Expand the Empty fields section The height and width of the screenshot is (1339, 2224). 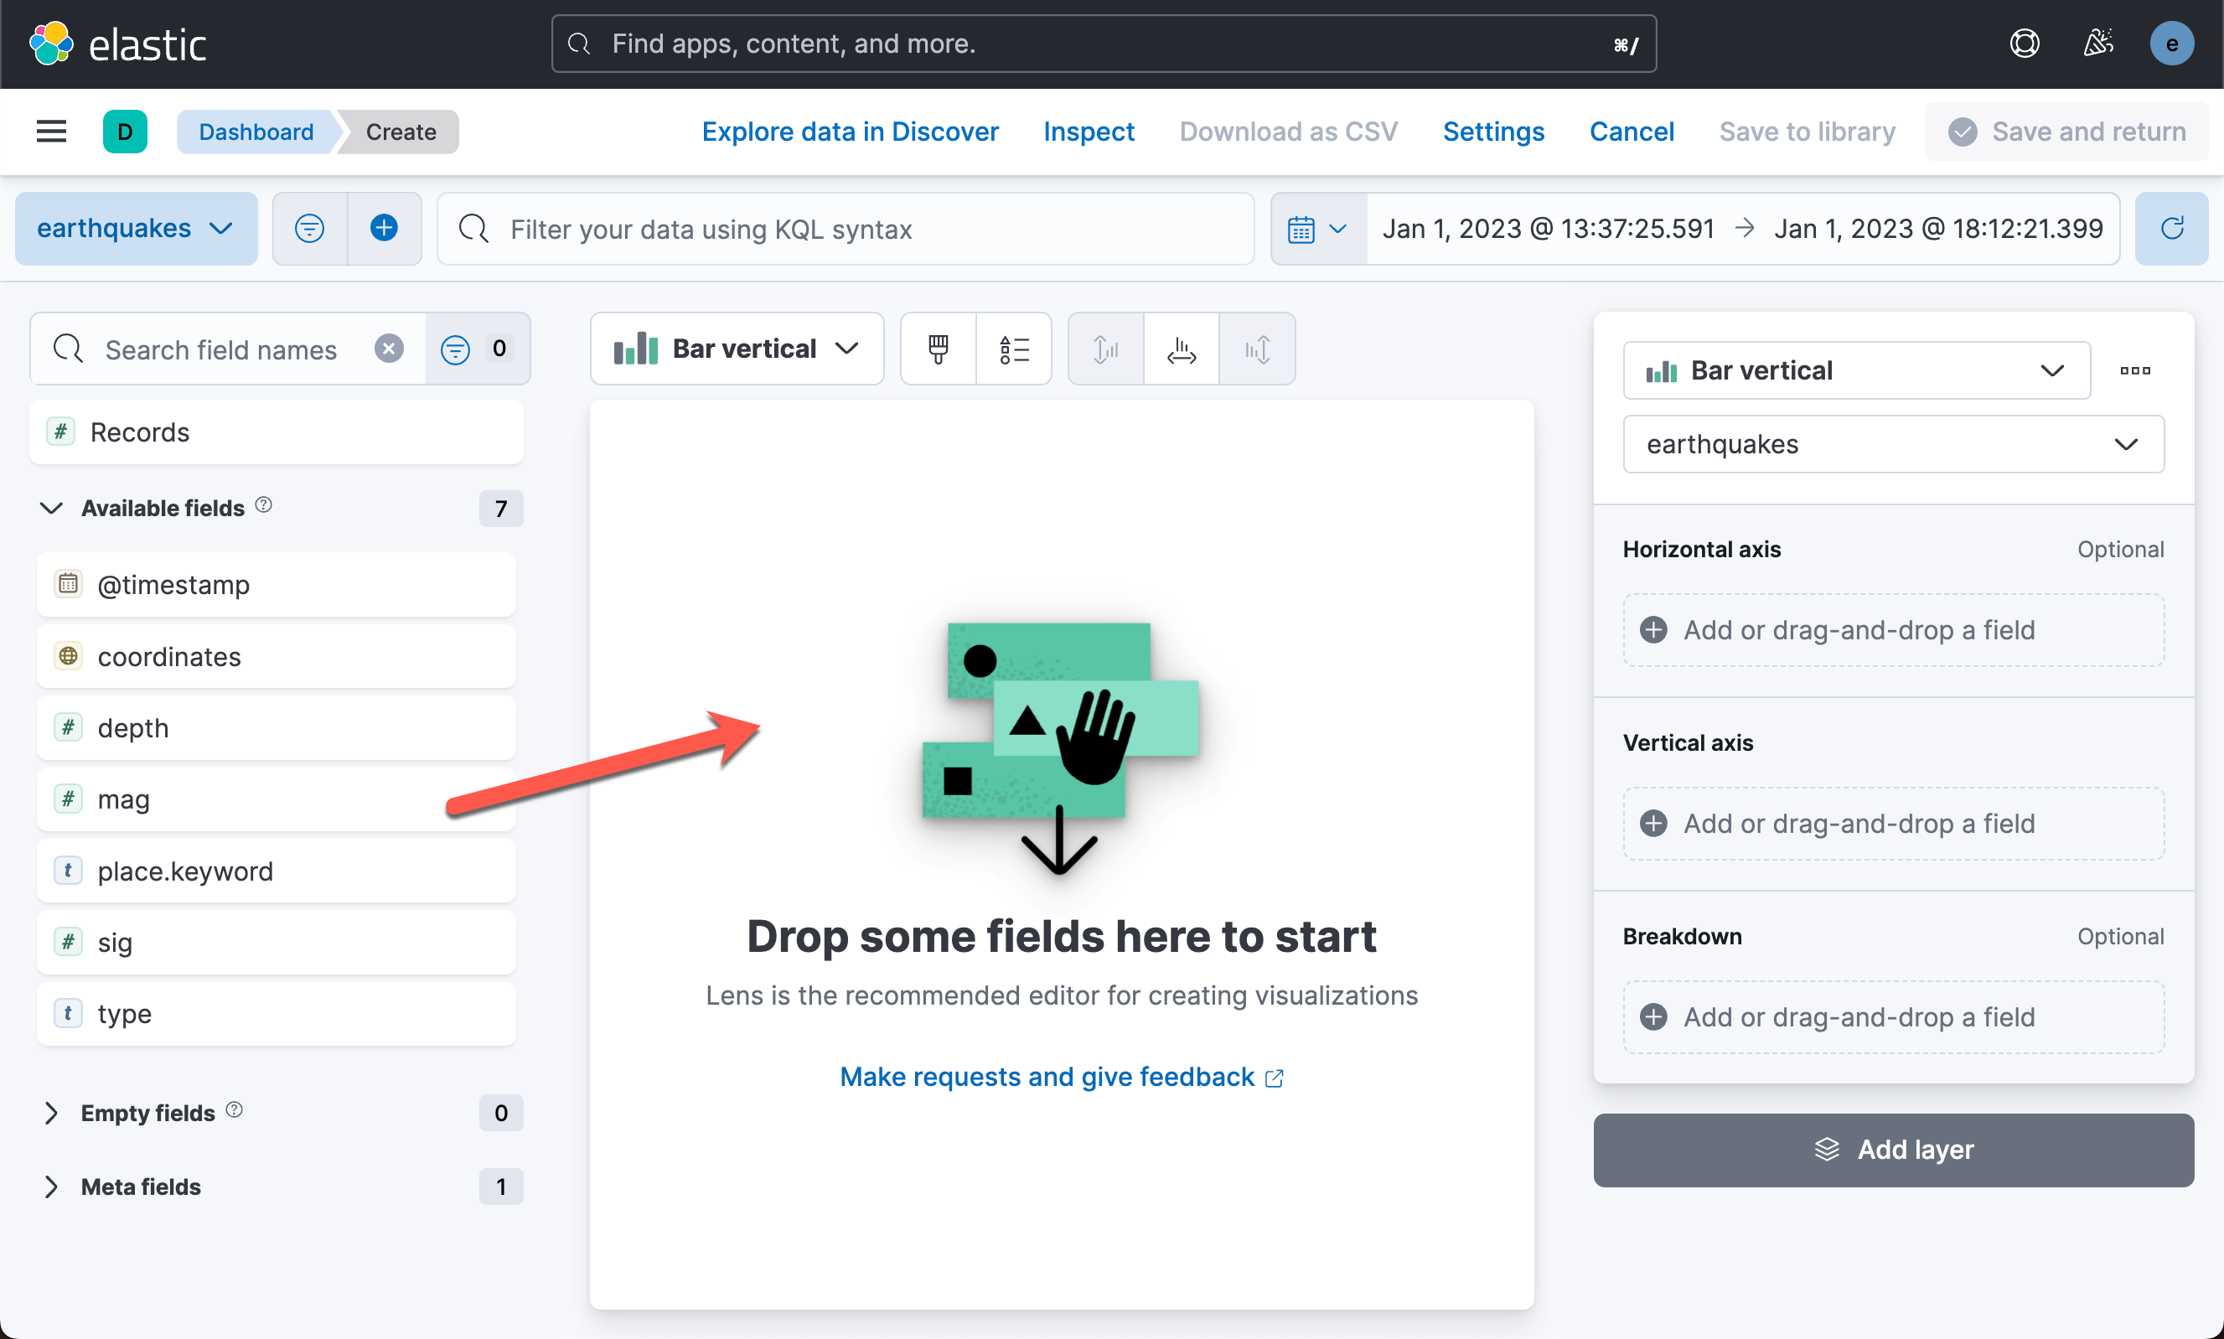click(52, 1113)
